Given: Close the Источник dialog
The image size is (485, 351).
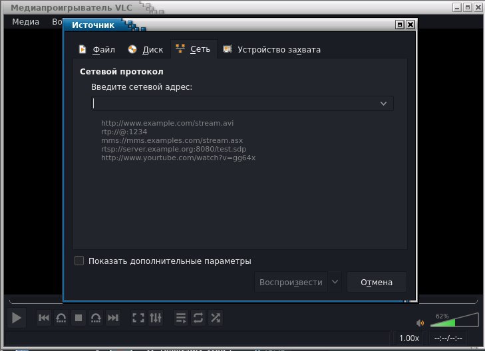Looking at the screenshot, I should [x=410, y=25].
